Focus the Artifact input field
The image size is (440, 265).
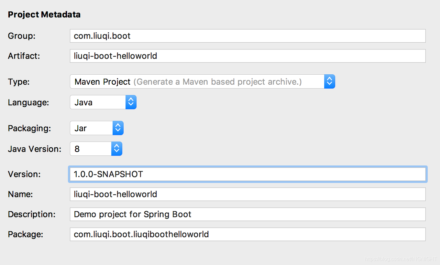point(247,56)
